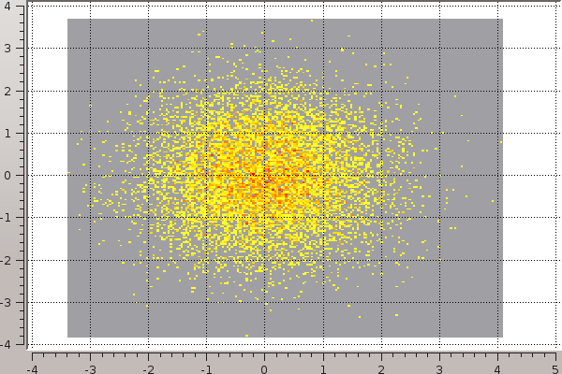Select the "0" tick label on the vertical axis
The height and width of the screenshot is (374, 562).
pos(8,175)
